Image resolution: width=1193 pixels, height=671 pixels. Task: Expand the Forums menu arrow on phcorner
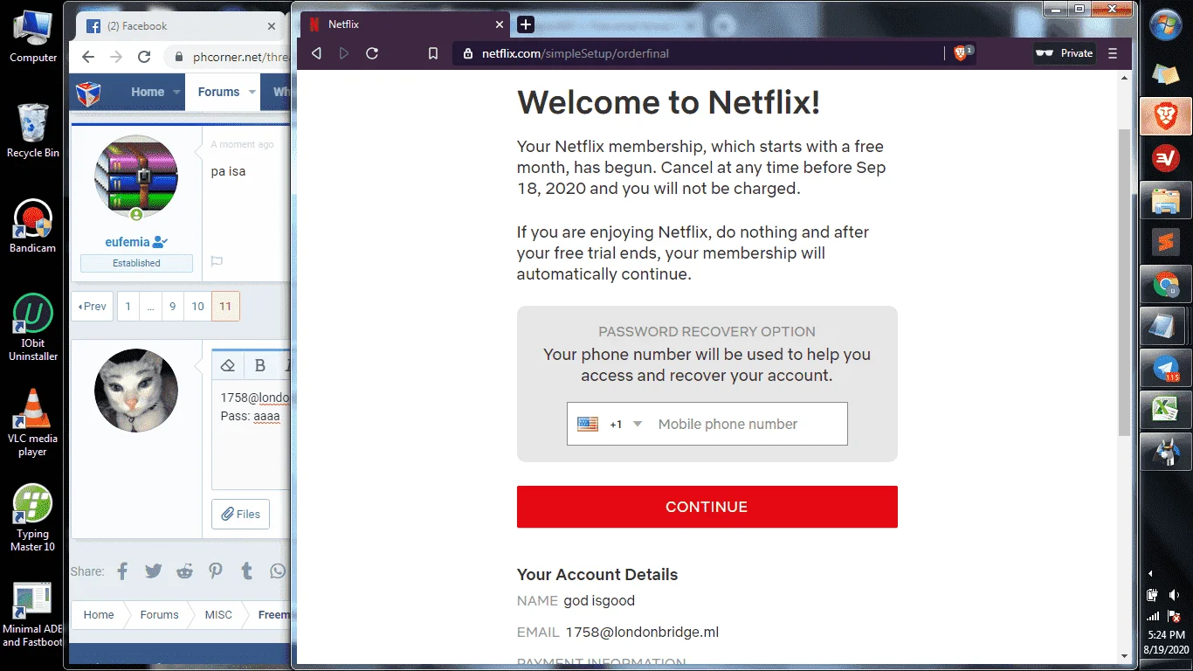[x=252, y=92]
